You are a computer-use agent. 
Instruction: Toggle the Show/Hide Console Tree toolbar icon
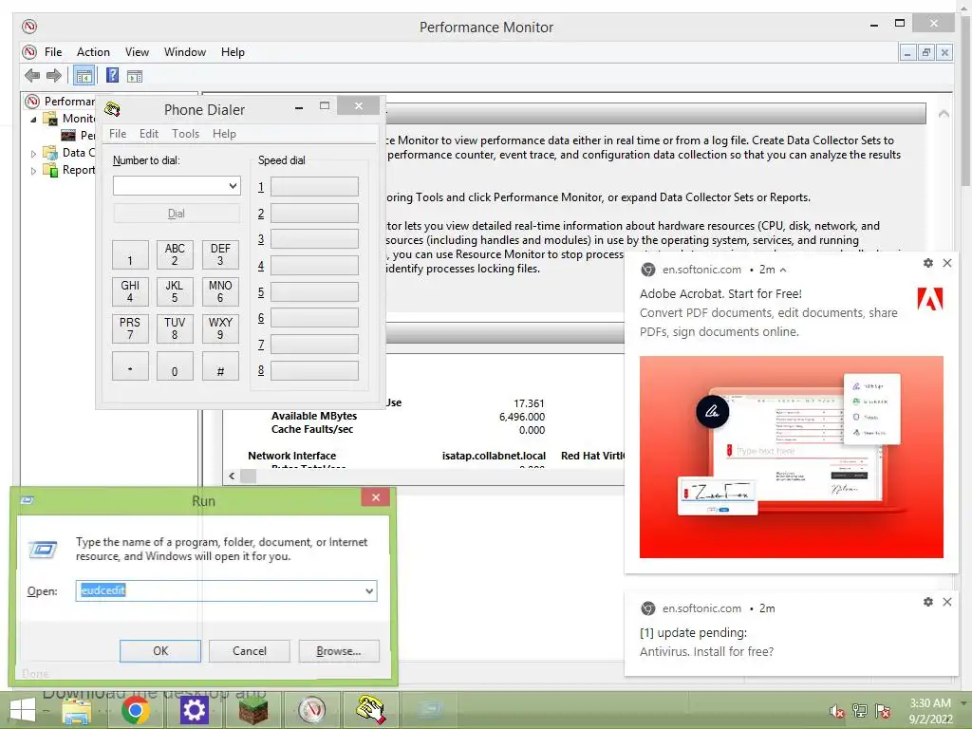click(x=84, y=76)
